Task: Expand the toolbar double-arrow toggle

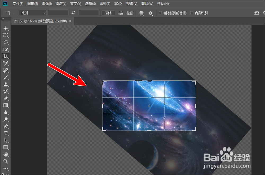Action: [x=3, y=19]
